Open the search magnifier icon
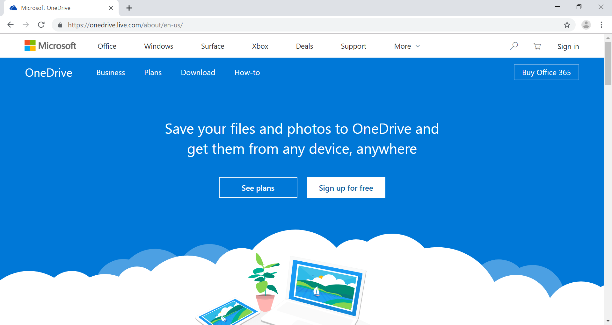The image size is (612, 325). point(514,46)
